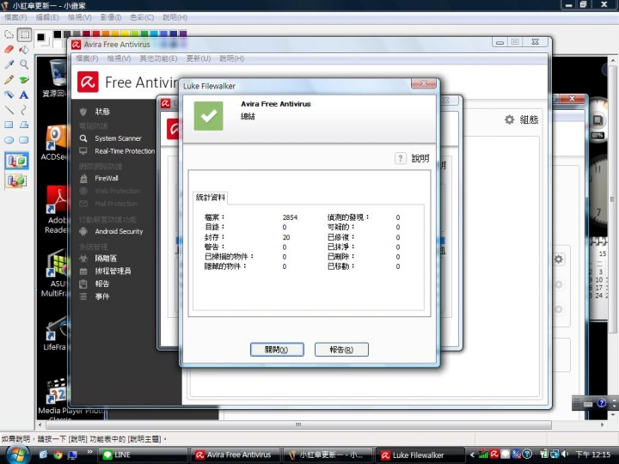
Task: Pick the eraser tool in Paint toolbox
Action: point(9,50)
